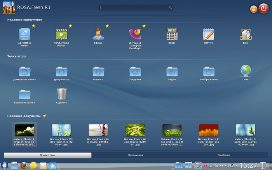Open system settings panel icon
This screenshot has width=272, height=170.
coord(198,165)
